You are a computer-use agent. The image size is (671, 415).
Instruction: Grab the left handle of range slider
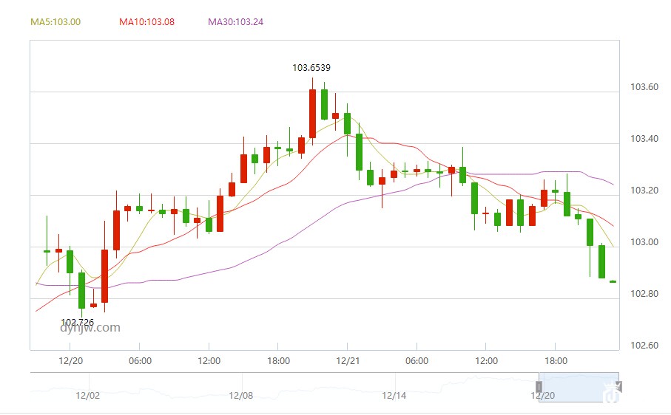coord(540,387)
